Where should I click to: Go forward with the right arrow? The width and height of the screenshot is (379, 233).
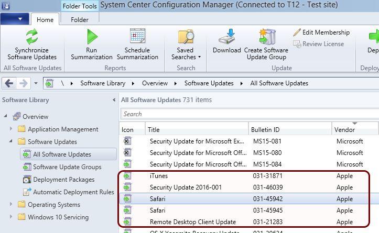click(24, 84)
